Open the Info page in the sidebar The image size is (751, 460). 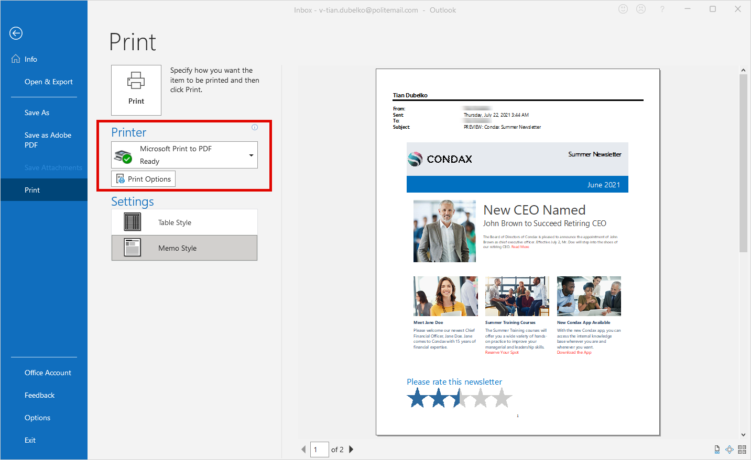44,59
